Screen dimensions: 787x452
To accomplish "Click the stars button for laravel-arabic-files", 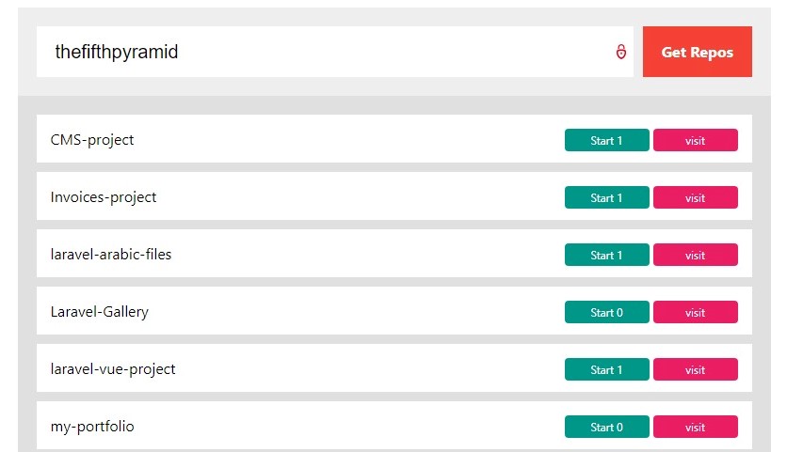I will 606,255.
